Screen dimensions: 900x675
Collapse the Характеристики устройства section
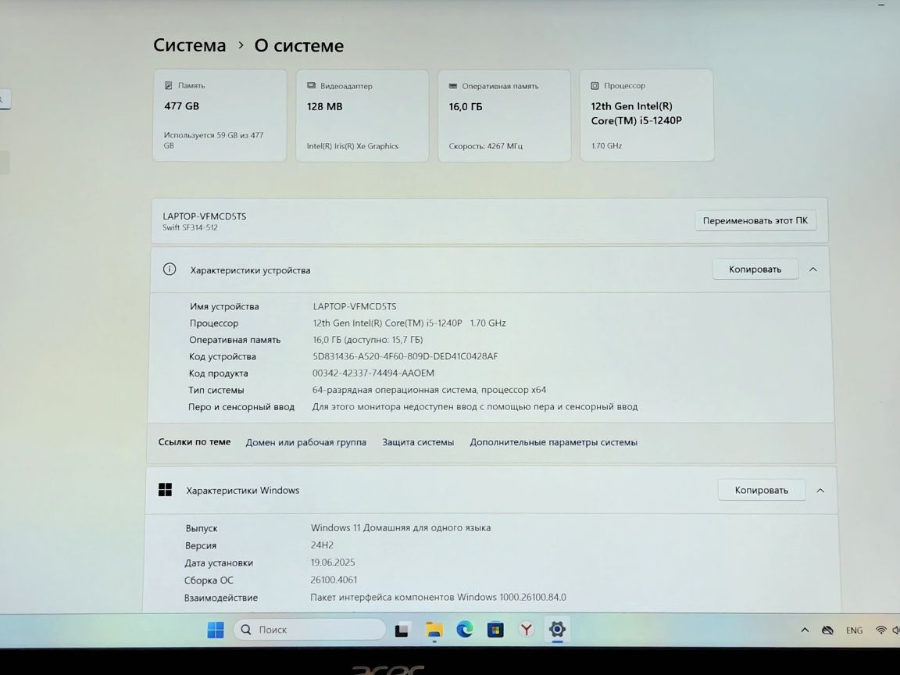pyautogui.click(x=813, y=270)
